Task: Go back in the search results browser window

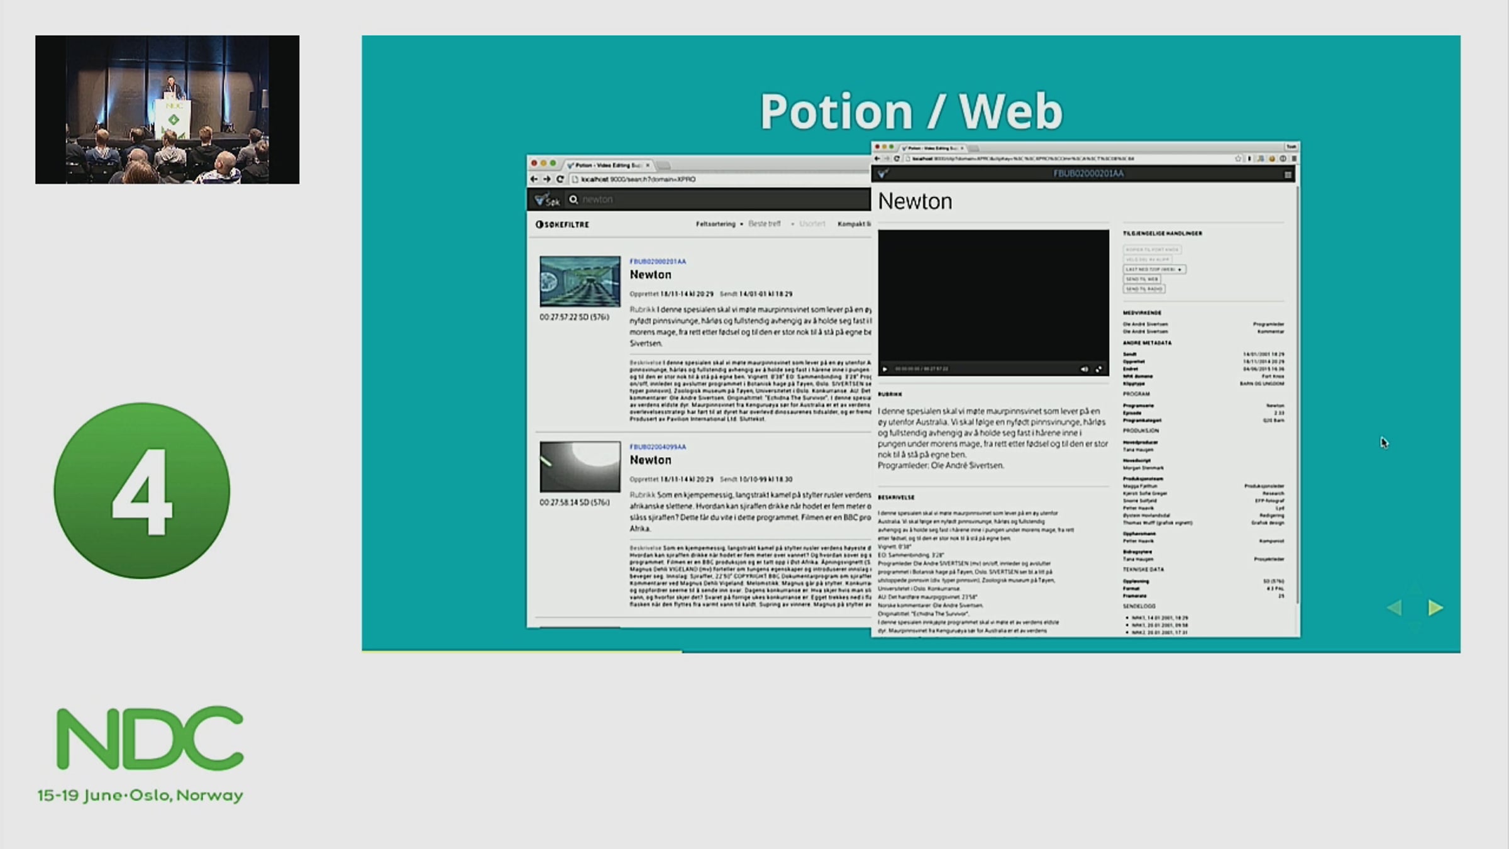Action: [x=534, y=179]
